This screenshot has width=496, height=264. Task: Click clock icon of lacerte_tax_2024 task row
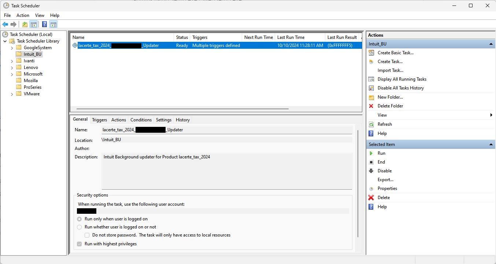[75, 45]
